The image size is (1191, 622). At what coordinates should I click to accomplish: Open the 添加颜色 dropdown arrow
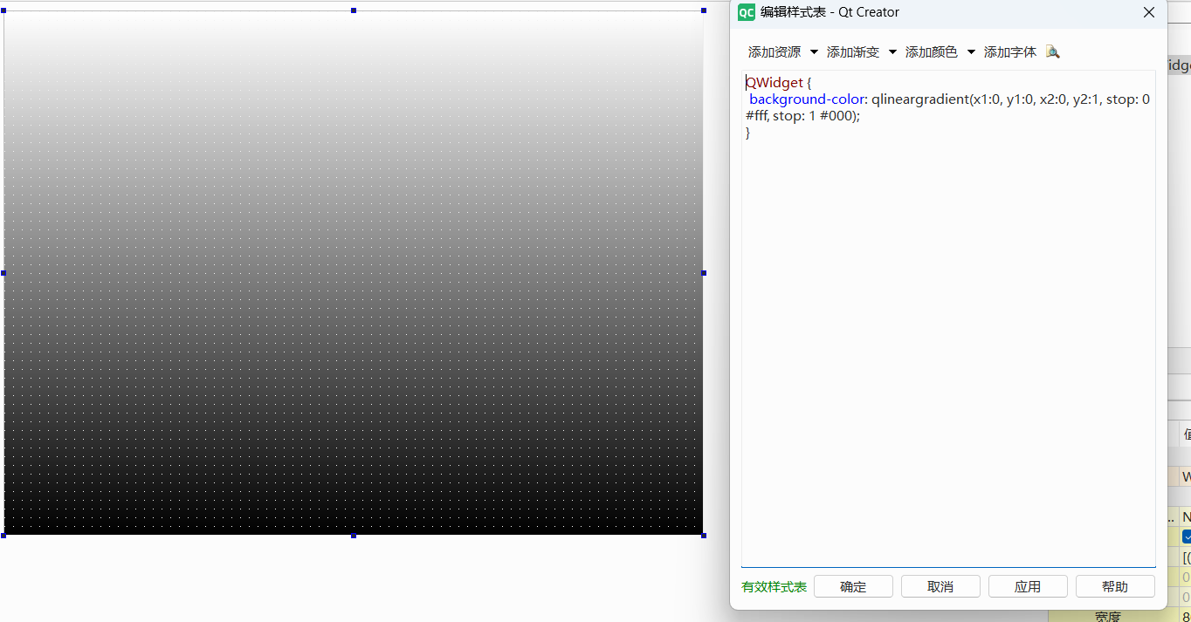click(x=971, y=52)
